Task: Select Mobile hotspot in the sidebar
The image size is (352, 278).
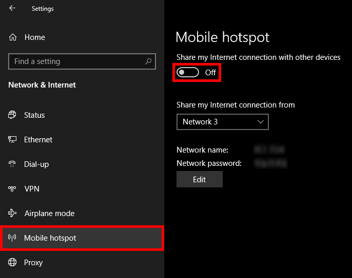Action: [82, 238]
